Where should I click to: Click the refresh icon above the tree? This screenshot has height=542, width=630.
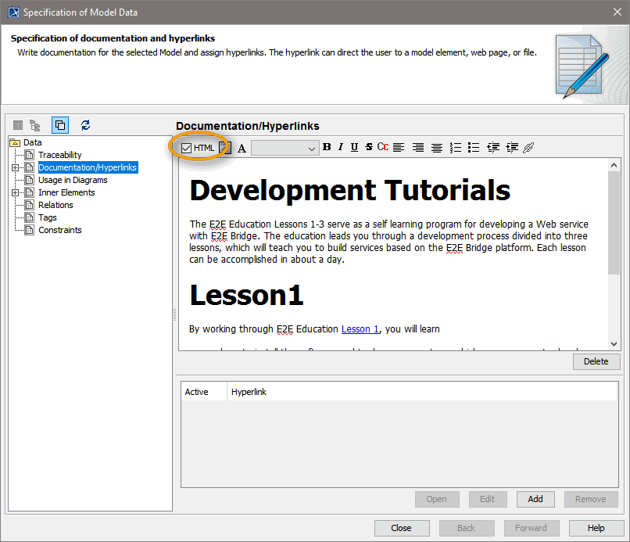85,125
